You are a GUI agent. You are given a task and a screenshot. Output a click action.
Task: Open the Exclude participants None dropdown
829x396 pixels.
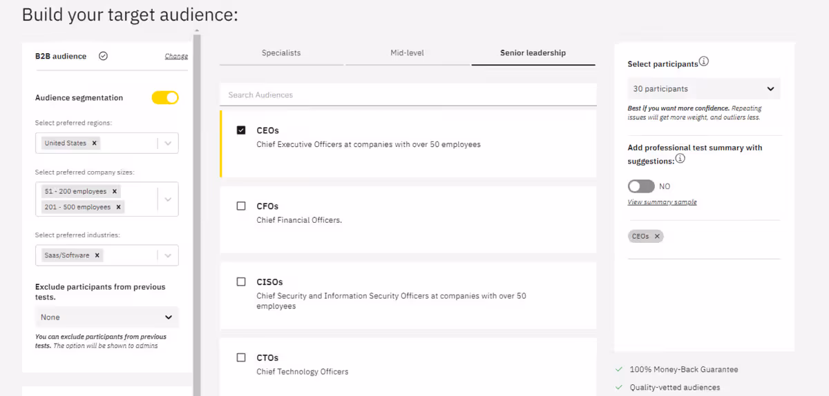pos(107,317)
